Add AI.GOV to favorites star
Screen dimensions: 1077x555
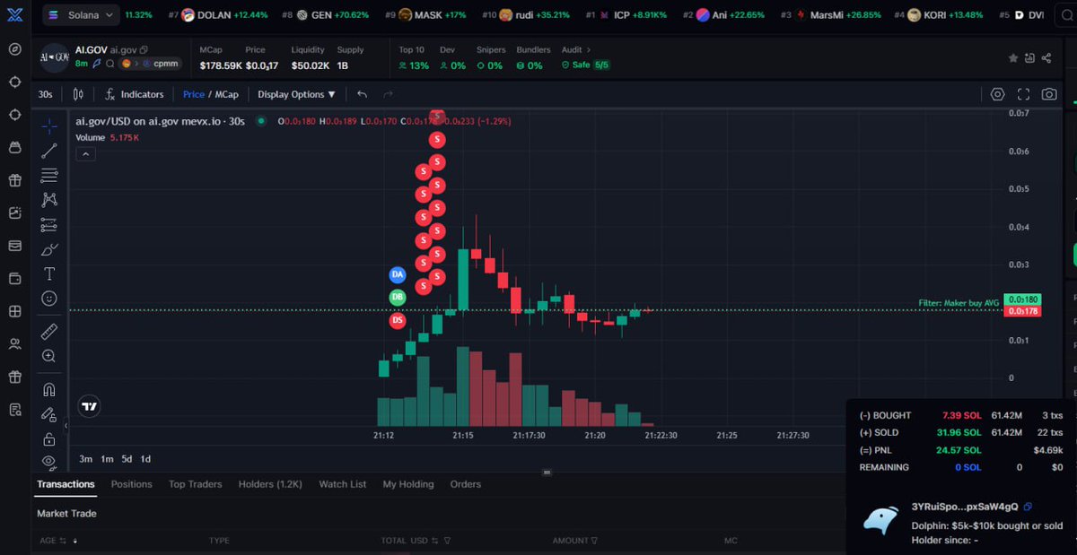tap(1013, 57)
